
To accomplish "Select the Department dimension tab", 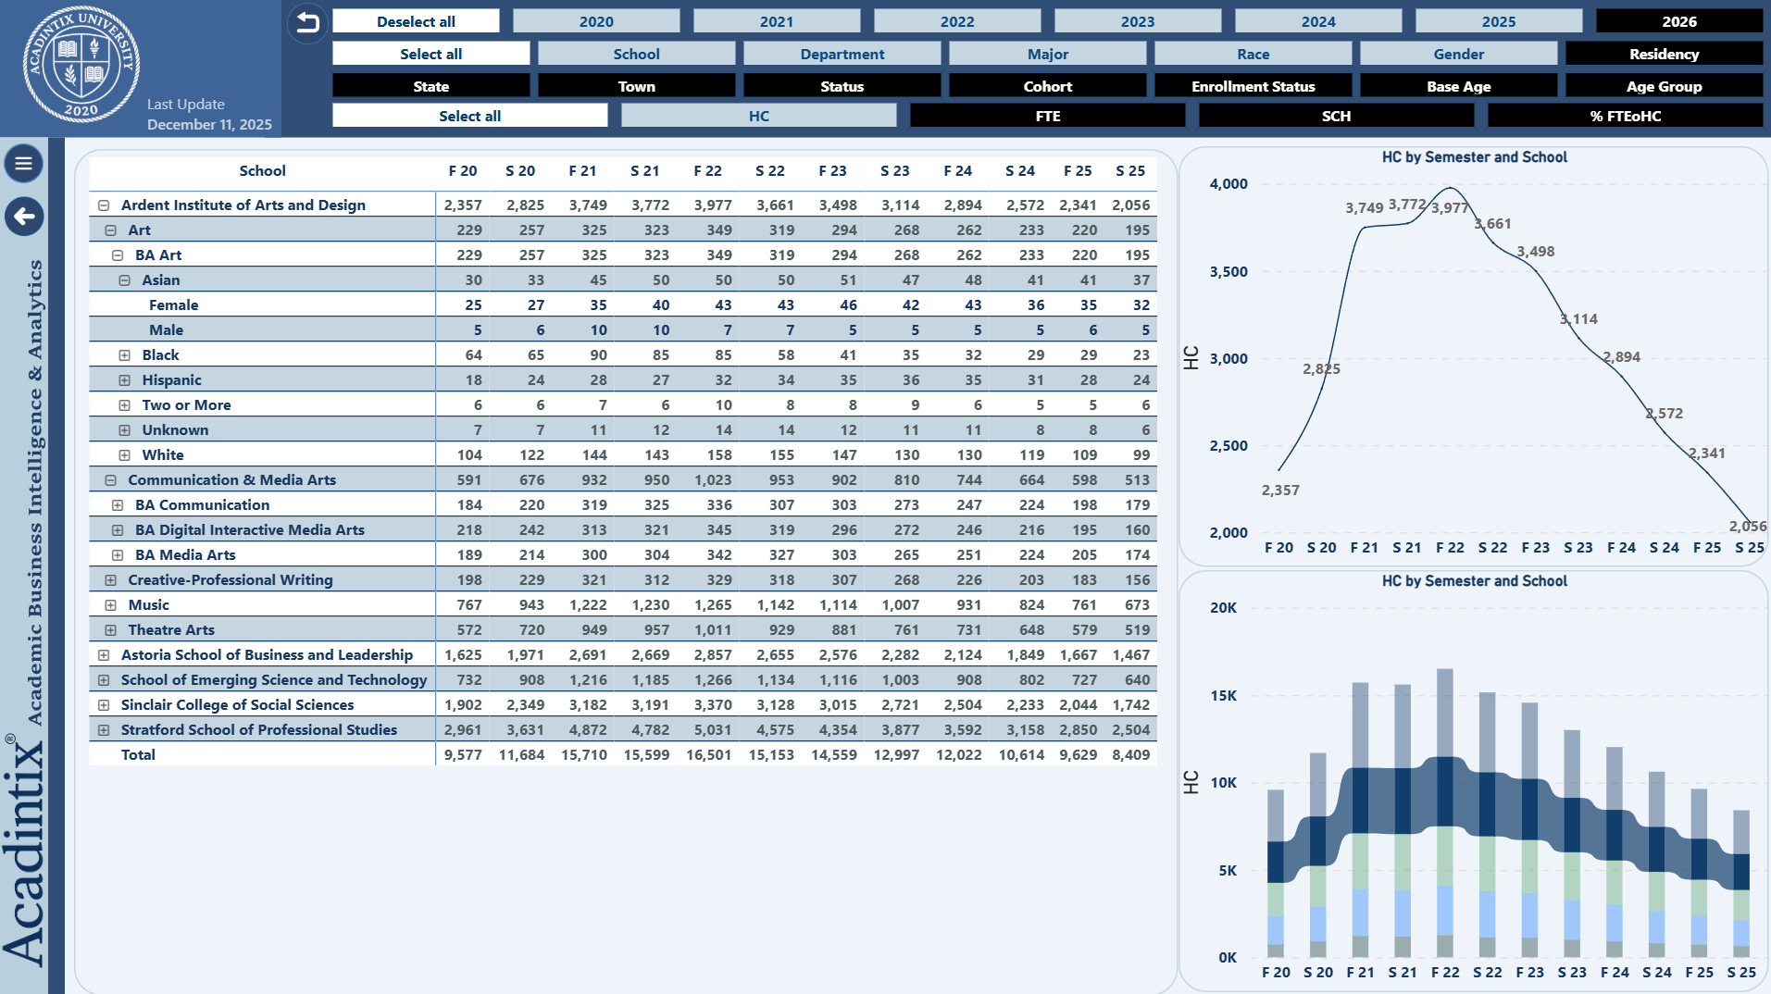I will click(842, 54).
